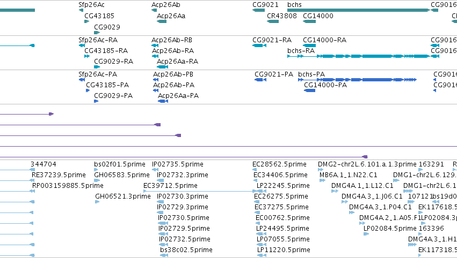Viewport: 457px width, 258px height.
Task: Click the Sfp26Ac gene label
Action: click(91, 5)
